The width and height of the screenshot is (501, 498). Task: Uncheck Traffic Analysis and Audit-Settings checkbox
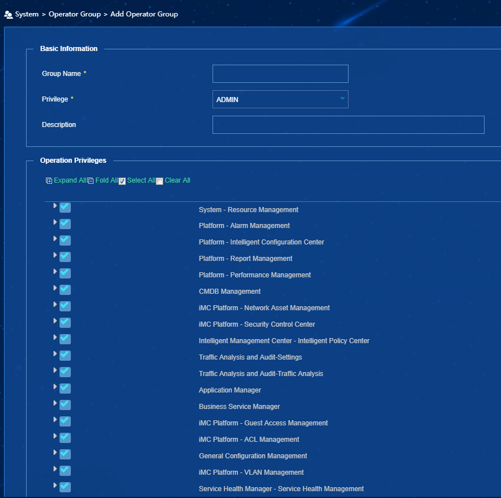click(65, 355)
